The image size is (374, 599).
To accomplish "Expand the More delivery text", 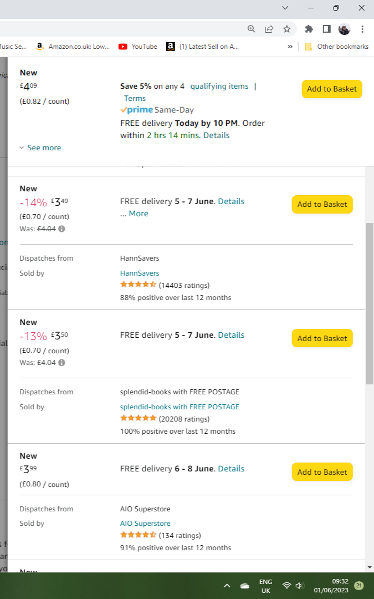I will tap(139, 214).
